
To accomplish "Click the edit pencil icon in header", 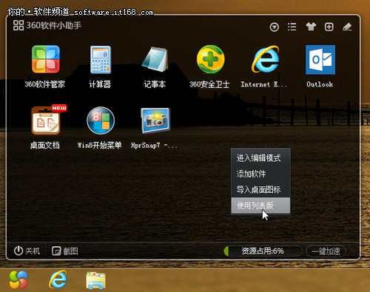I will click(347, 27).
